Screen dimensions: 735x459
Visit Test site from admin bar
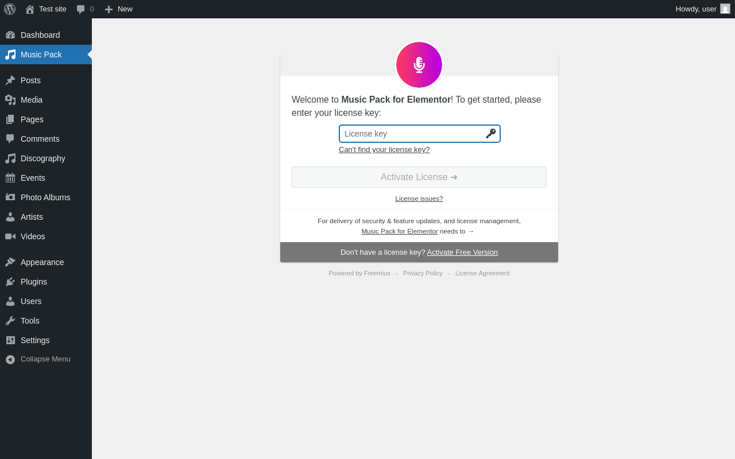click(x=46, y=9)
